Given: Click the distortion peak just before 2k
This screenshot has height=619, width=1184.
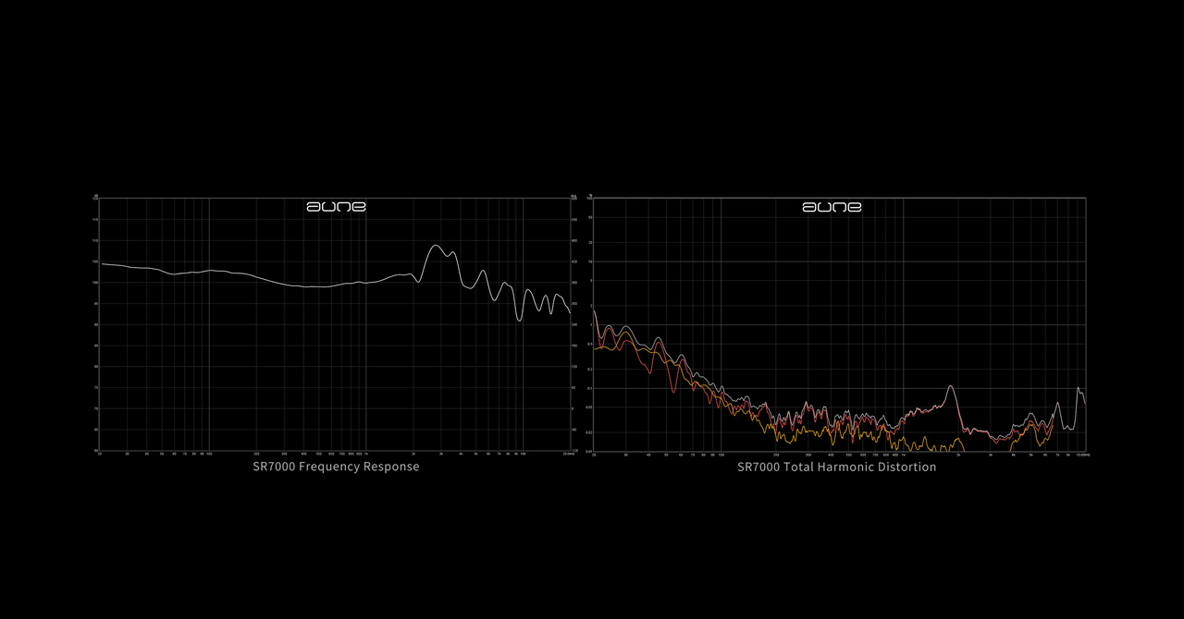Looking at the screenshot, I should (x=950, y=388).
